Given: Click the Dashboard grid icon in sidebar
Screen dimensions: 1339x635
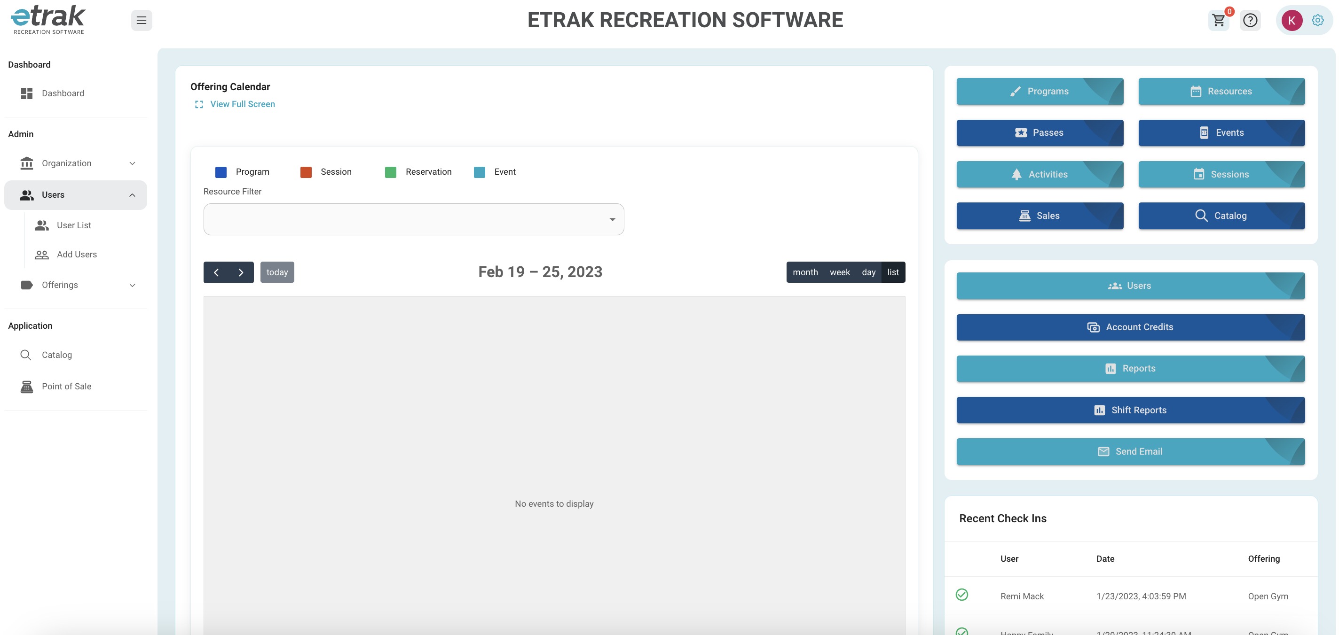Looking at the screenshot, I should [x=26, y=93].
